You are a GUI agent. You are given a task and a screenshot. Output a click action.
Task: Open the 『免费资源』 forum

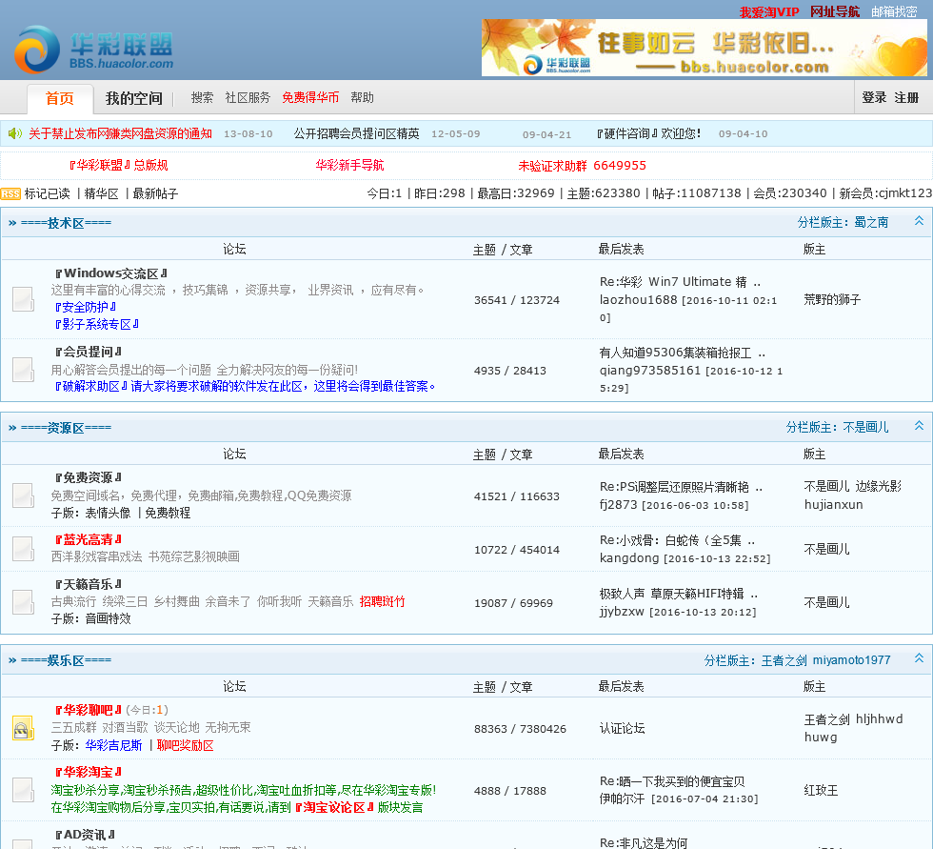88,477
